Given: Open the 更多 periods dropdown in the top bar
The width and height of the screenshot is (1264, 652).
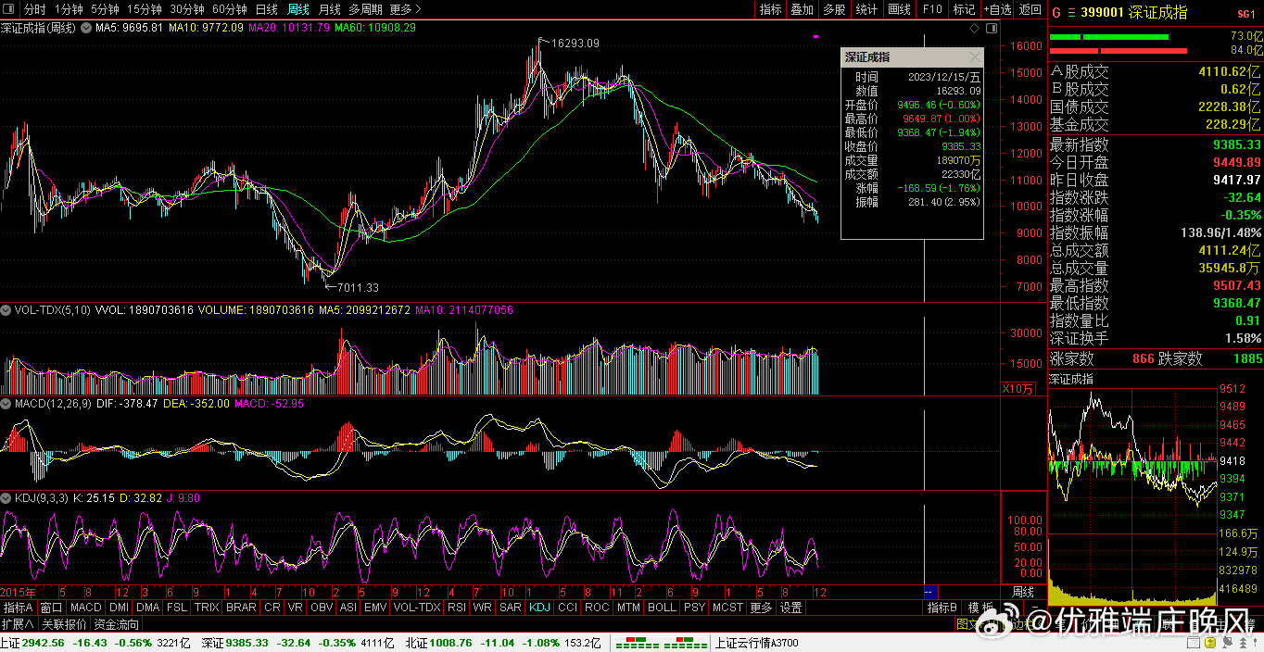Looking at the screenshot, I should (x=405, y=9).
